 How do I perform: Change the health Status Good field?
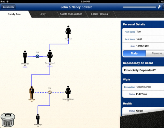click(x=142, y=111)
